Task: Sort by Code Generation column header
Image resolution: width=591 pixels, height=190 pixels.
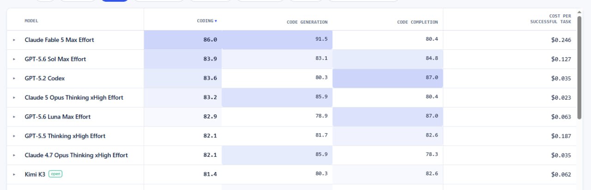Action: point(307,22)
